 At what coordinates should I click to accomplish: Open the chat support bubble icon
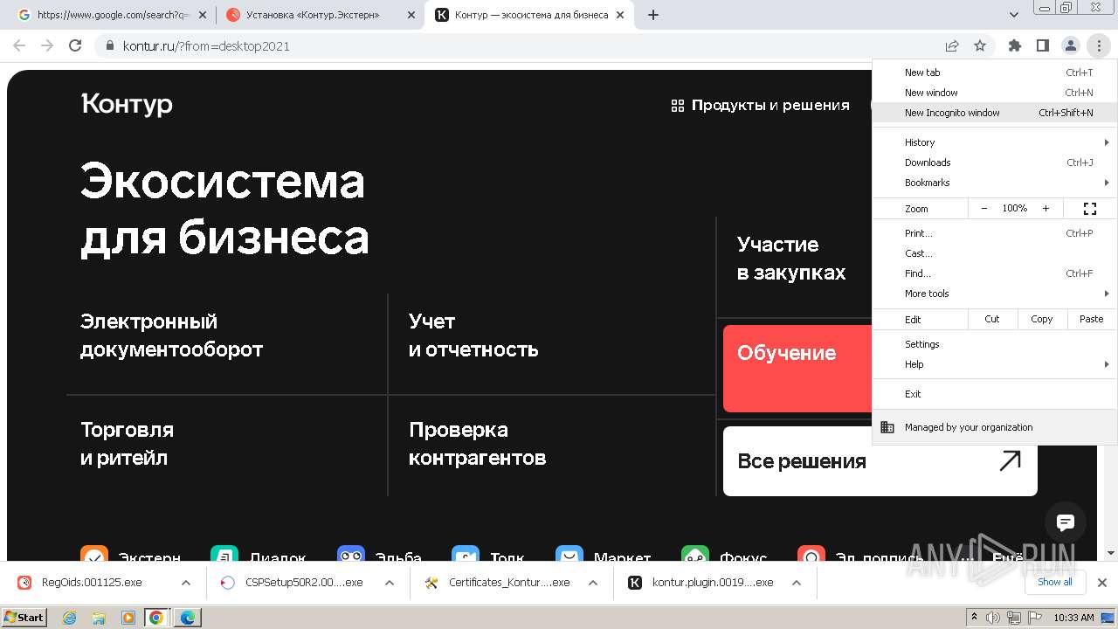[x=1066, y=522]
